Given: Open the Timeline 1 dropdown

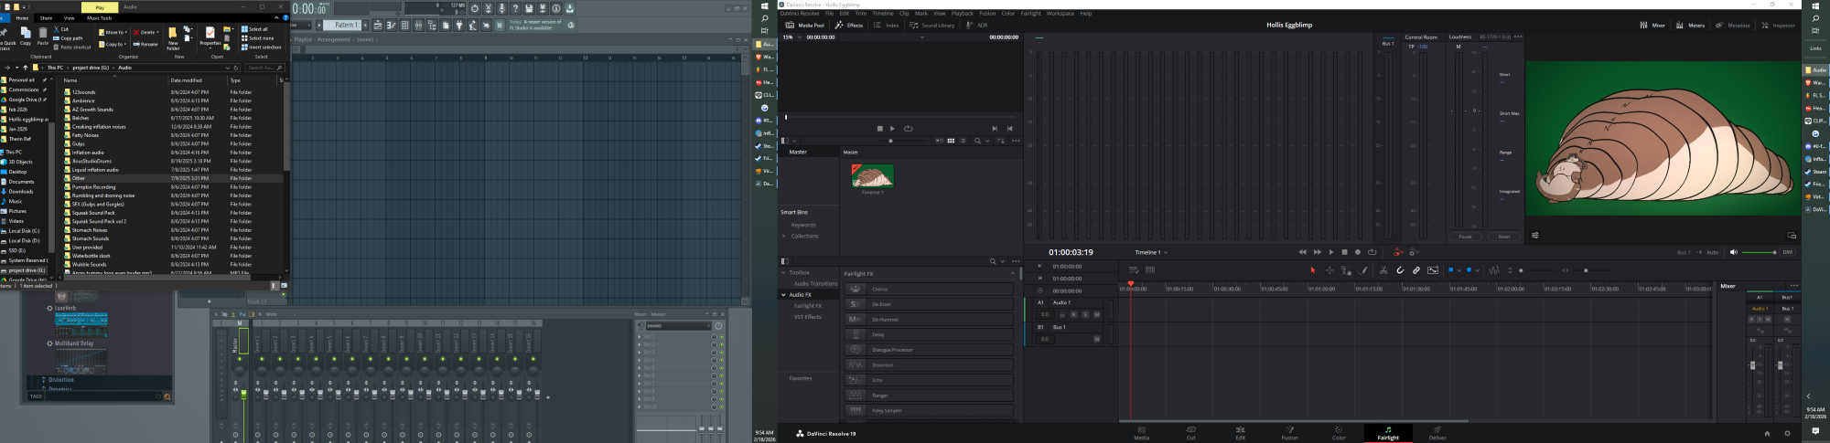Looking at the screenshot, I should click(1151, 252).
